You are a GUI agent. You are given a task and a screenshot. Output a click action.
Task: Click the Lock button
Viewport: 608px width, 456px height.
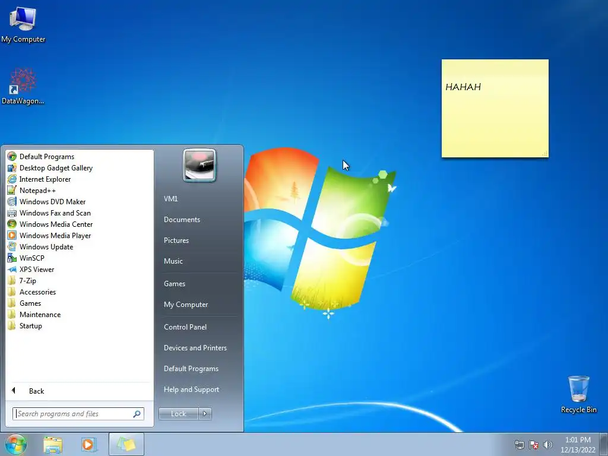coord(178,414)
